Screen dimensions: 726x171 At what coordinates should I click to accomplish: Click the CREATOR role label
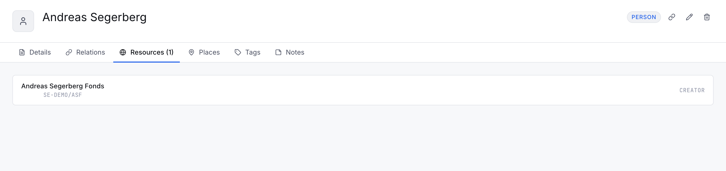(x=692, y=90)
